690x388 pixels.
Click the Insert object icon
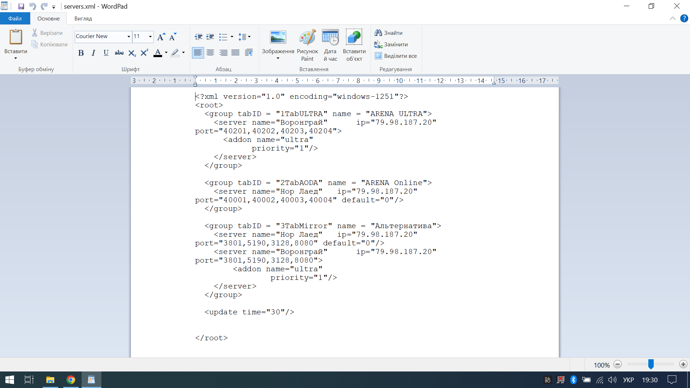point(354,38)
